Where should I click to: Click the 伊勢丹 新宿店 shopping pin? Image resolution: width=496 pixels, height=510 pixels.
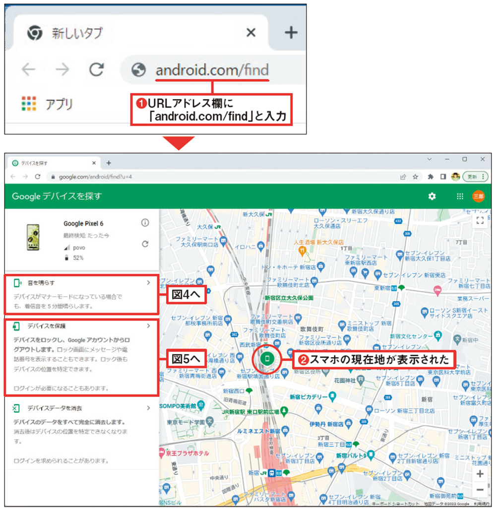pos(349,423)
